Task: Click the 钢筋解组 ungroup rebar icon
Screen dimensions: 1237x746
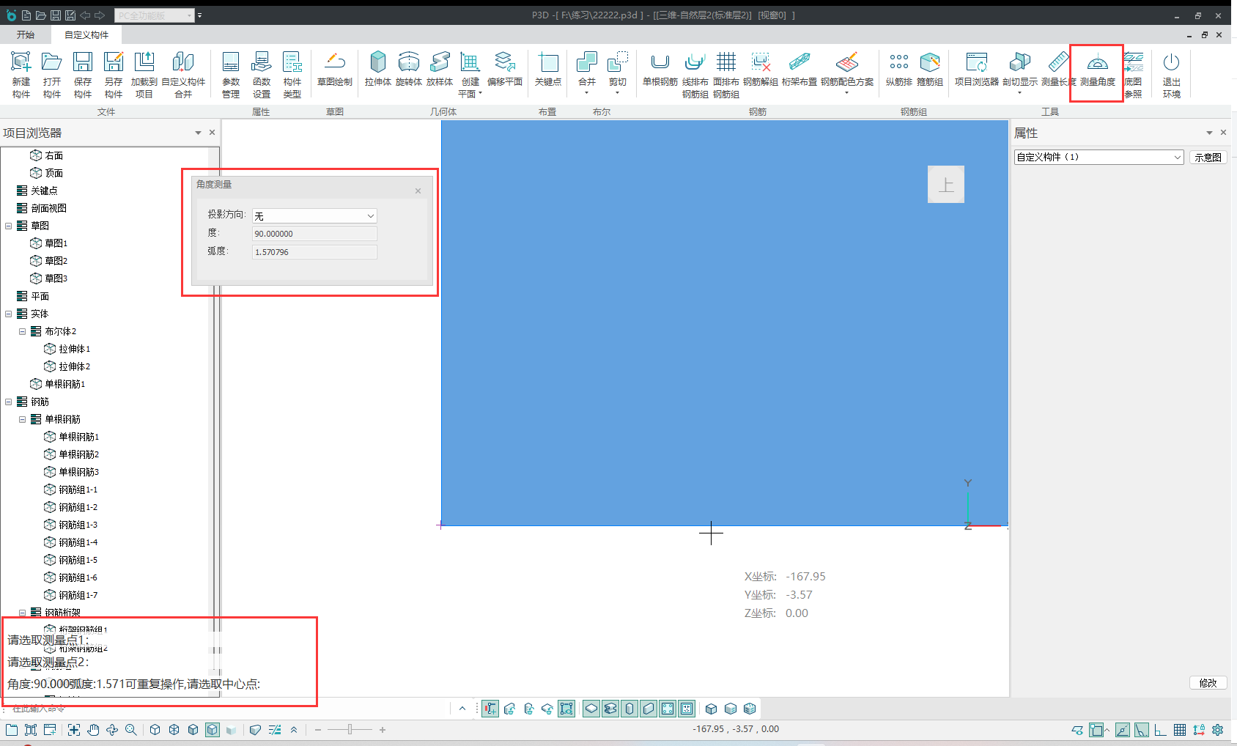Action: click(760, 71)
